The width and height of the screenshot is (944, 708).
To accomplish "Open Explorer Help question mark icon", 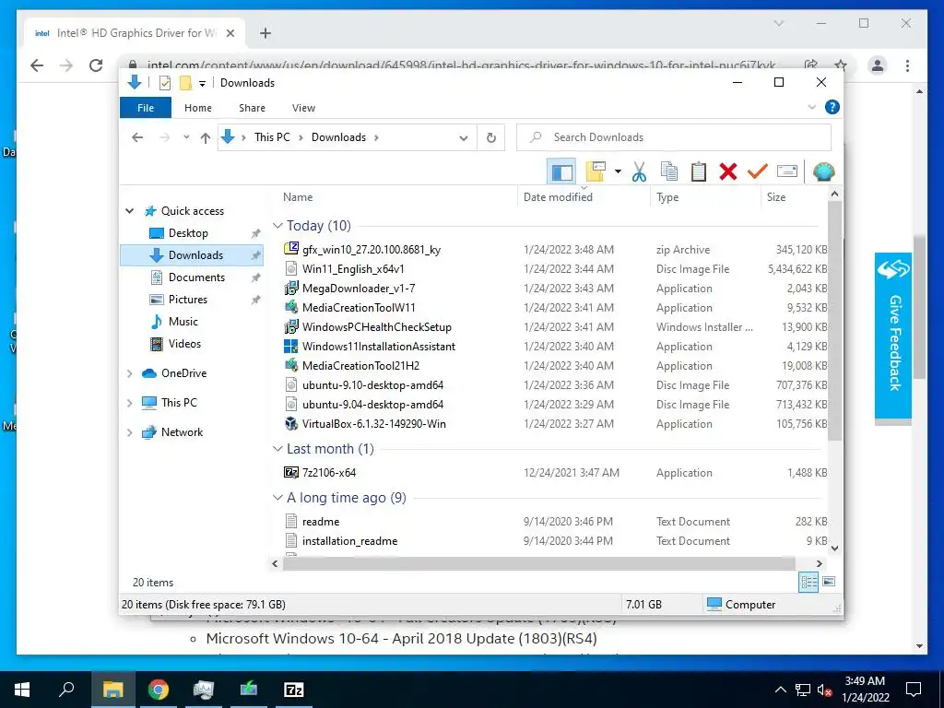I will pyautogui.click(x=832, y=107).
